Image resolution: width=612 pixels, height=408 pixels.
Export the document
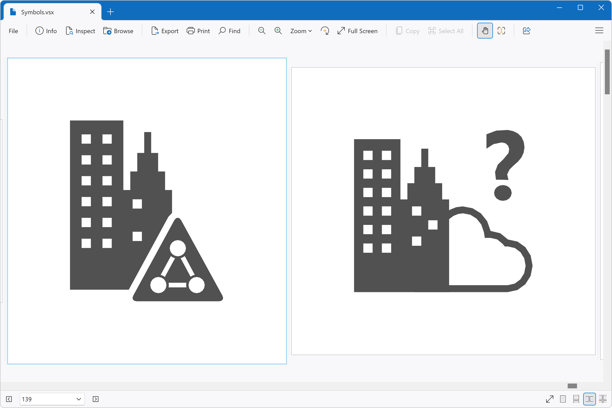pos(165,30)
